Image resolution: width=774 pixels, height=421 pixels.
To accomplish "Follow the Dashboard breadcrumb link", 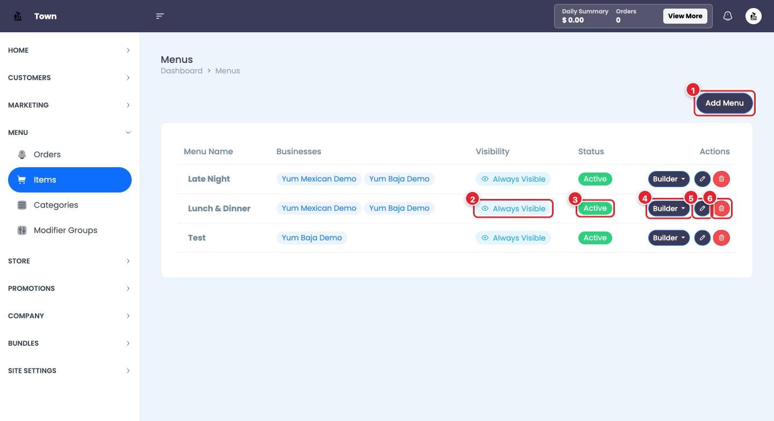I will (182, 71).
